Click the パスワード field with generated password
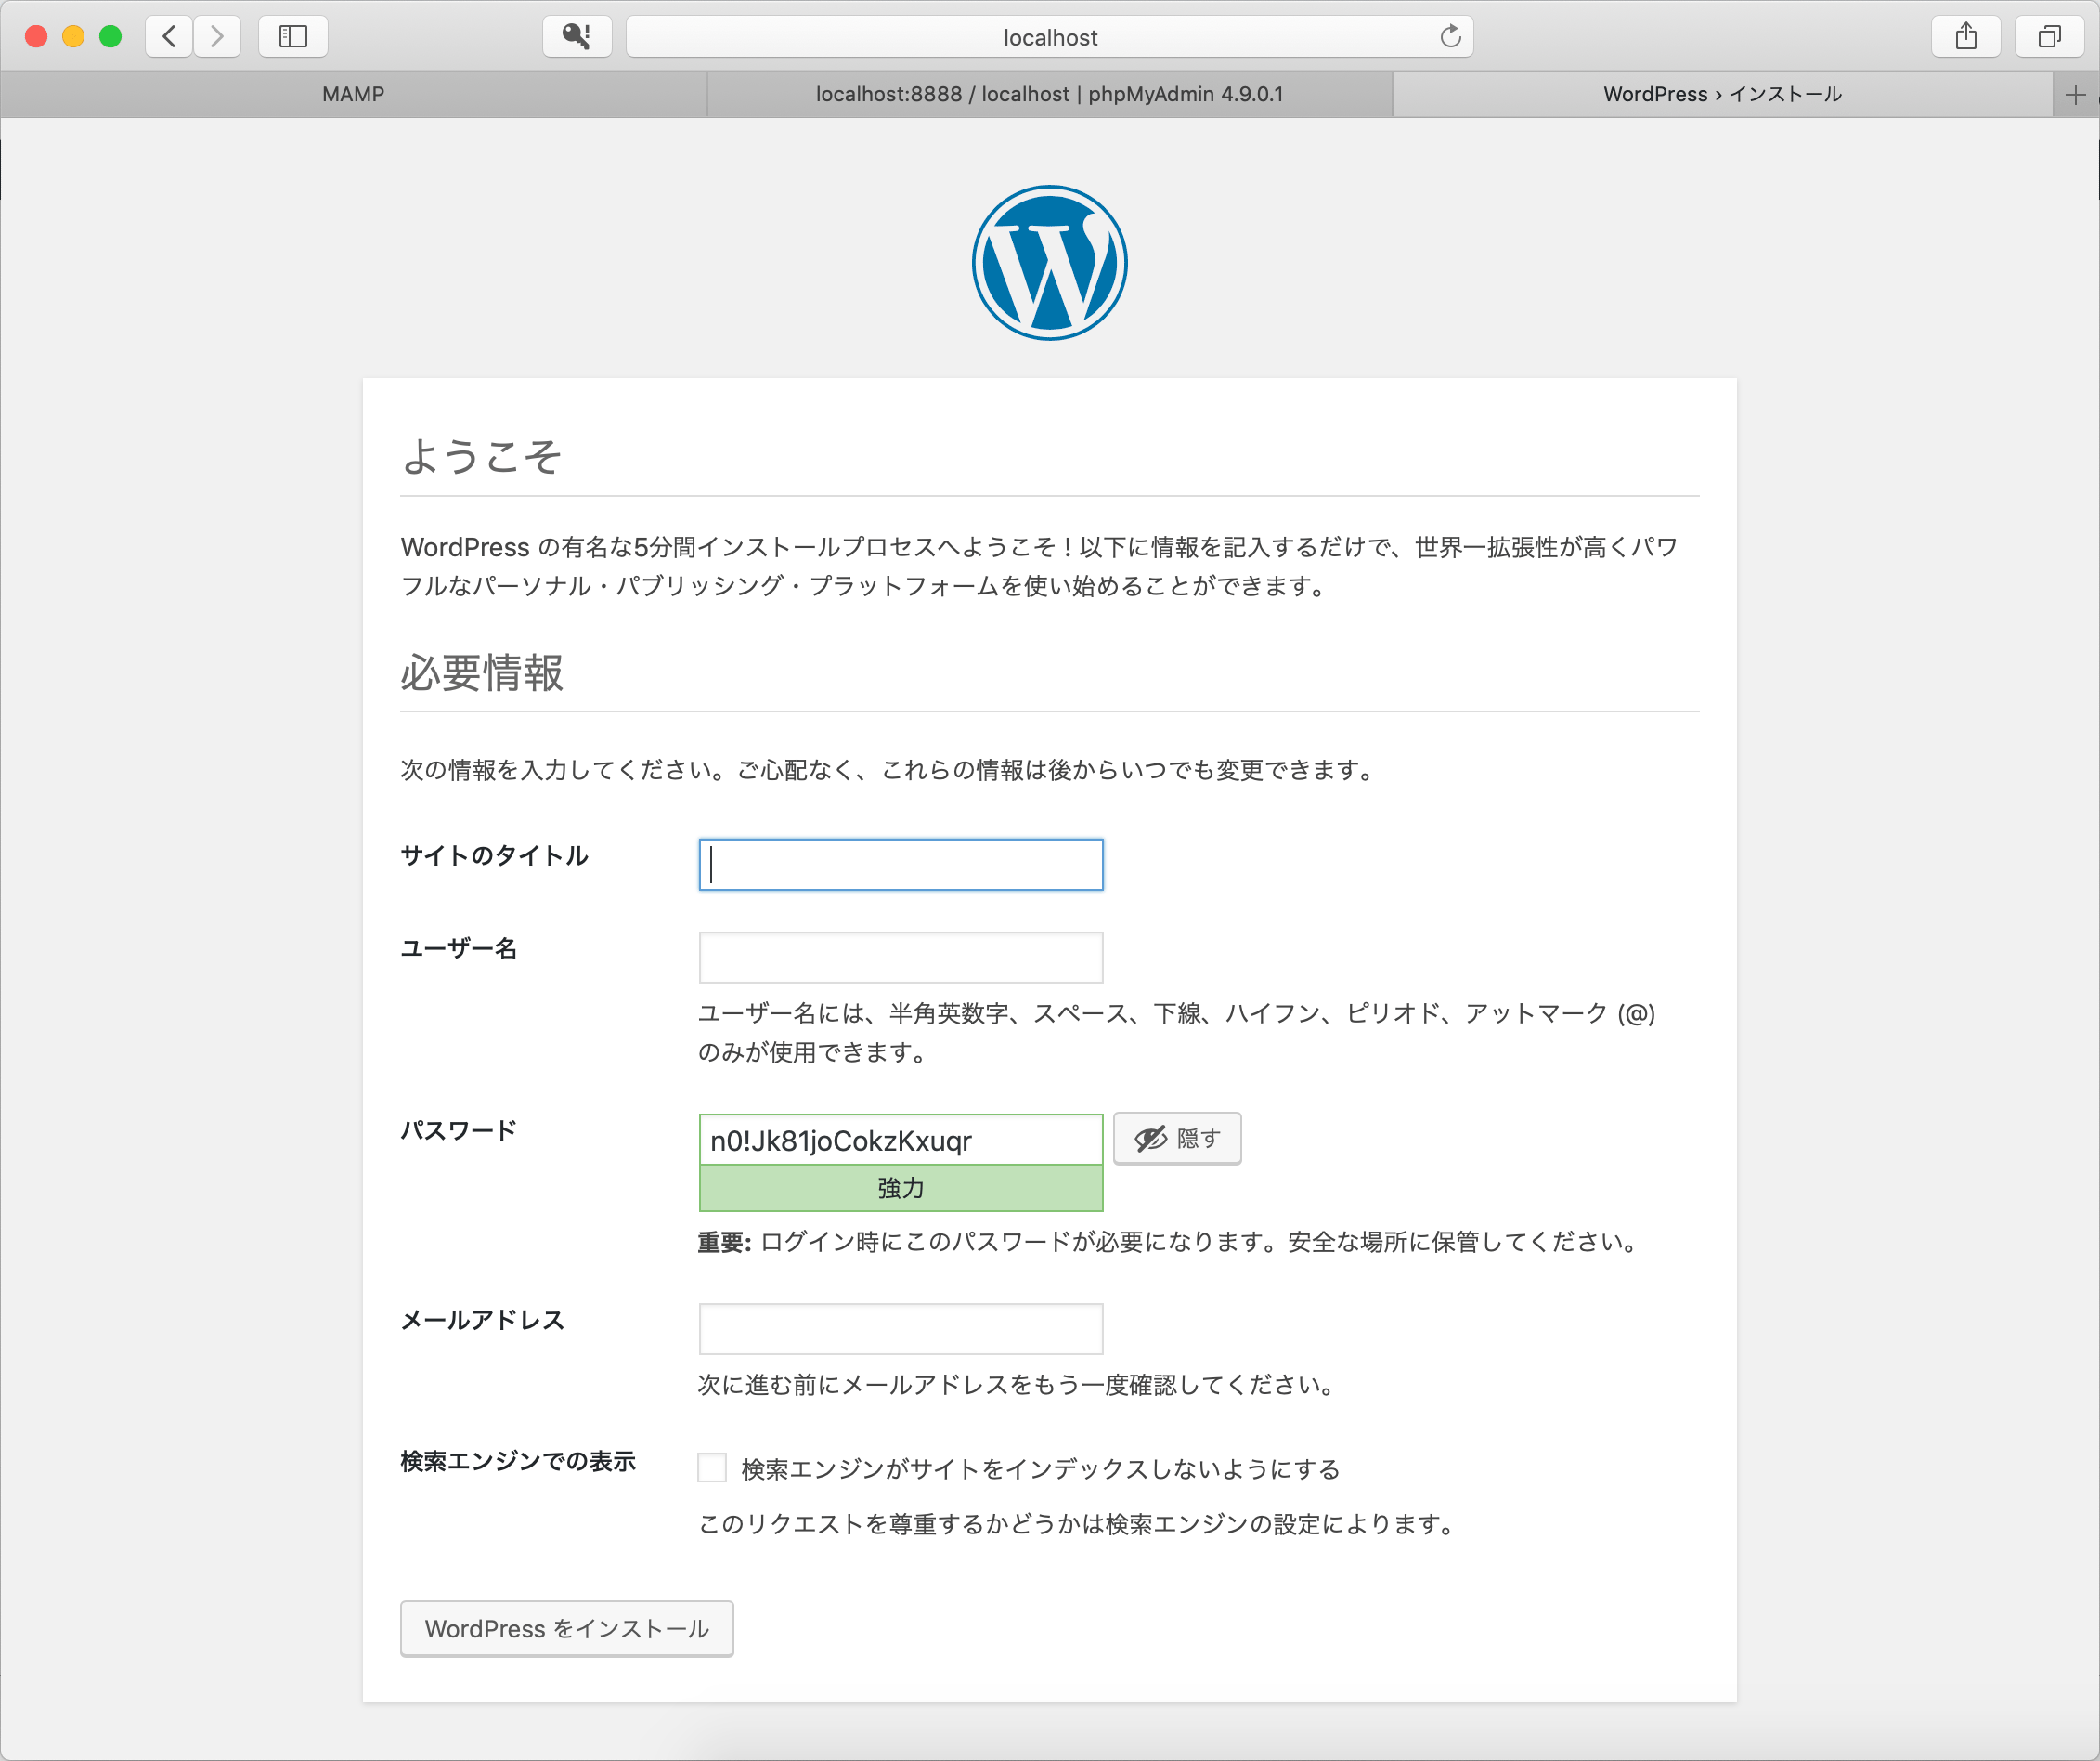 (x=901, y=1141)
